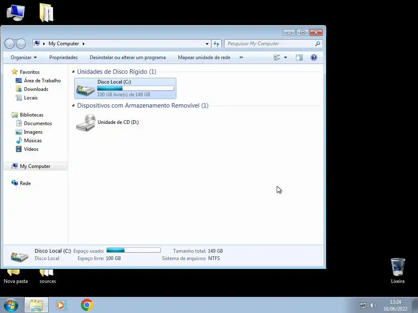Click the Vídeos film icon
Viewport: 418px width, 313px height.
pyautogui.click(x=19, y=149)
